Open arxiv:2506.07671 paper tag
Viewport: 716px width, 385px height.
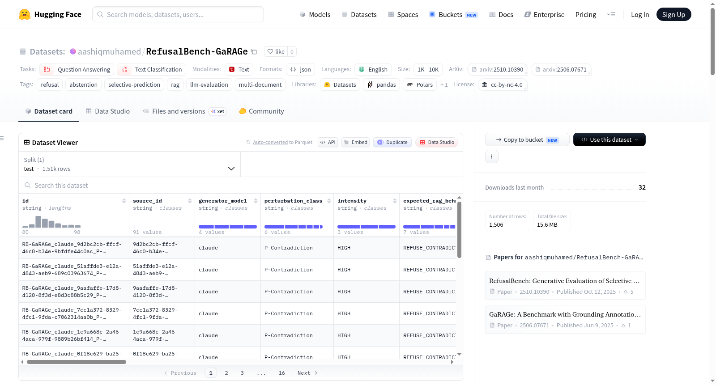[561, 69]
